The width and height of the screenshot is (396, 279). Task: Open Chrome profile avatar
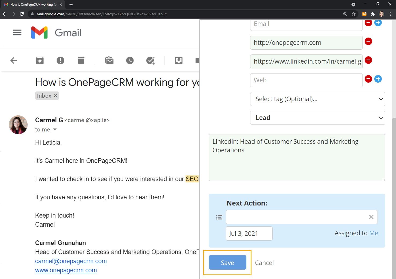[x=382, y=14]
